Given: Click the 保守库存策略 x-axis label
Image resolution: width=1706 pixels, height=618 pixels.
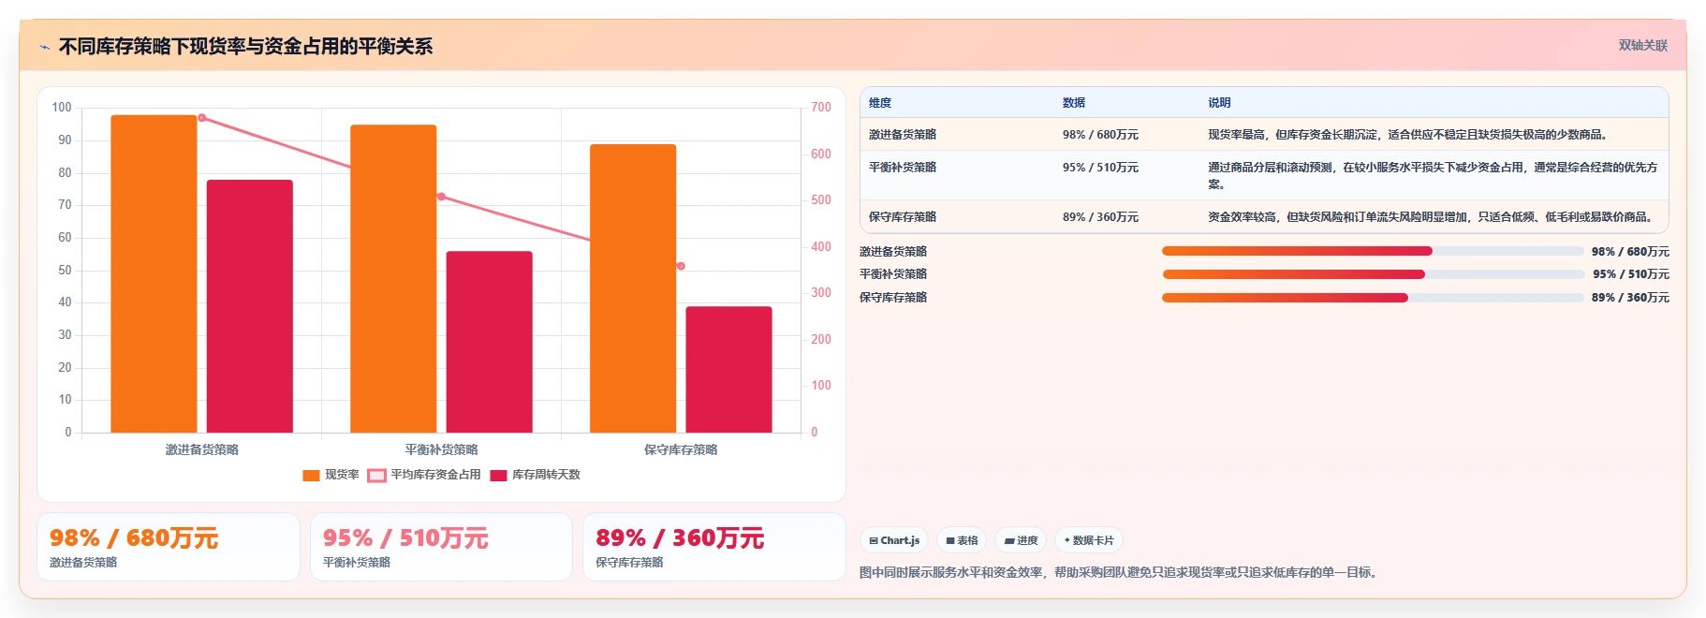Looking at the screenshot, I should point(681,449).
